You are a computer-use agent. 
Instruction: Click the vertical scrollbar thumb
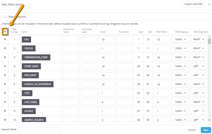pos(210,41)
